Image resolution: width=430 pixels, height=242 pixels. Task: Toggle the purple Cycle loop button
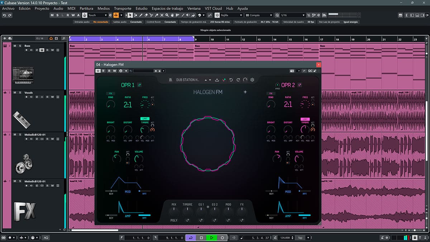[x=191, y=238]
